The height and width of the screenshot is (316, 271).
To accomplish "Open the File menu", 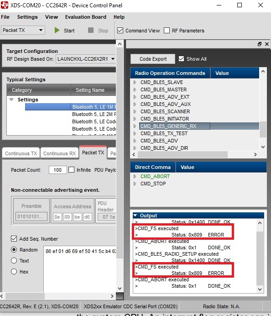I will coord(5,17).
